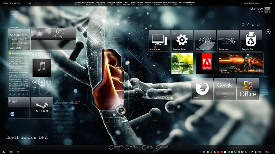The height and width of the screenshot is (154, 275).
Task: Click Log off under iskariotA
Action: [x=260, y=12]
